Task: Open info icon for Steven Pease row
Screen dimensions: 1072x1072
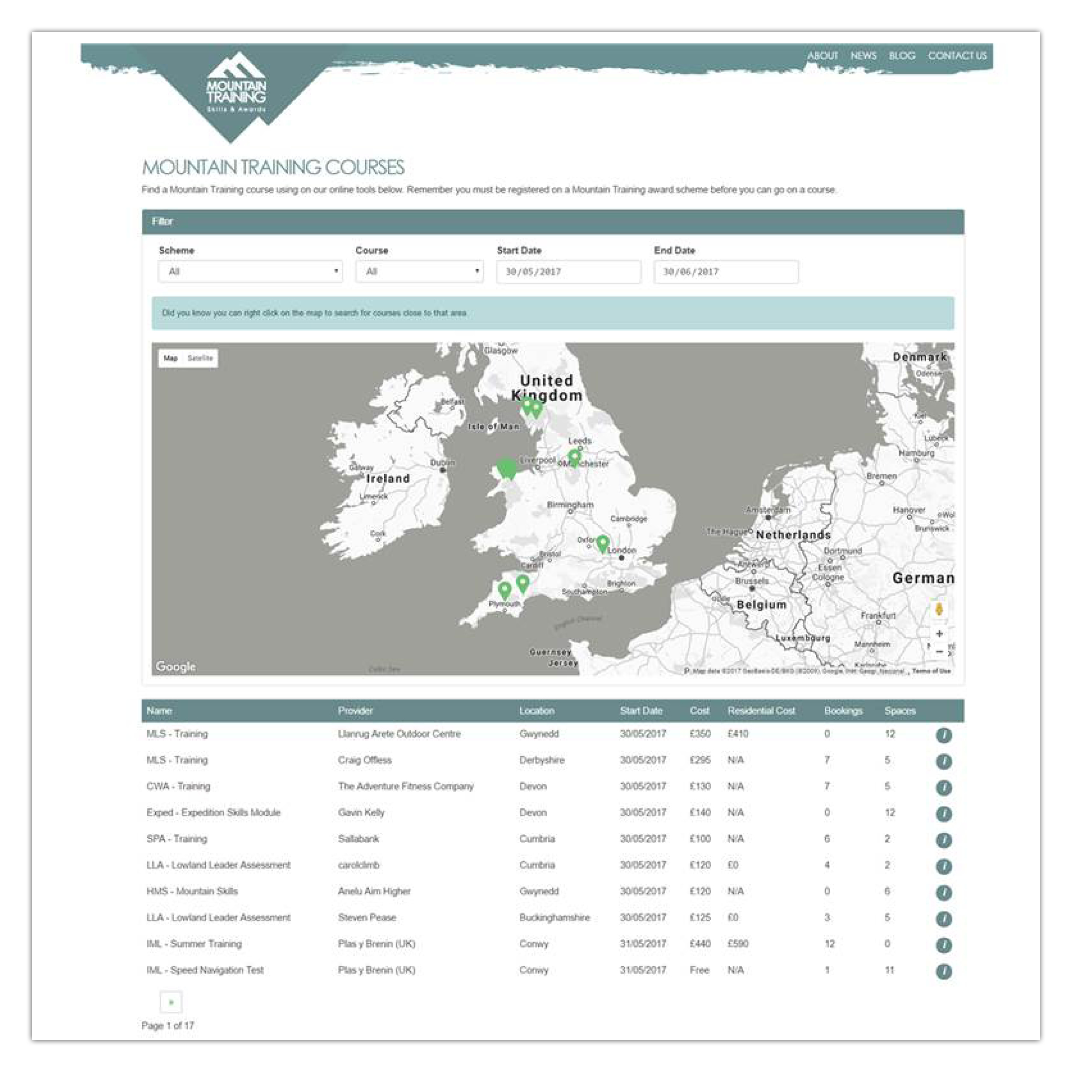Action: point(944,919)
